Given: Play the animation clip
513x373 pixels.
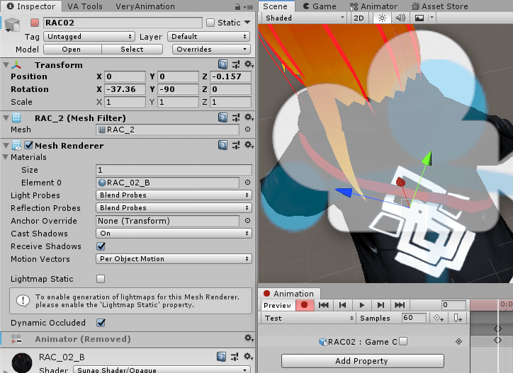Looking at the screenshot, I should coord(362,305).
